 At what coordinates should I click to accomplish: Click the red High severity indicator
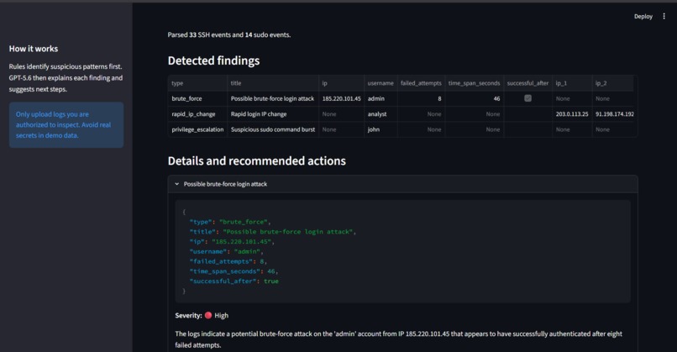(x=208, y=315)
